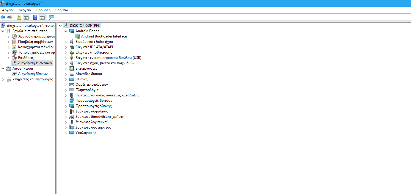
Task: Collapse the Εργαλεία συστήματος tree node
Action: pyautogui.click(x=3, y=31)
